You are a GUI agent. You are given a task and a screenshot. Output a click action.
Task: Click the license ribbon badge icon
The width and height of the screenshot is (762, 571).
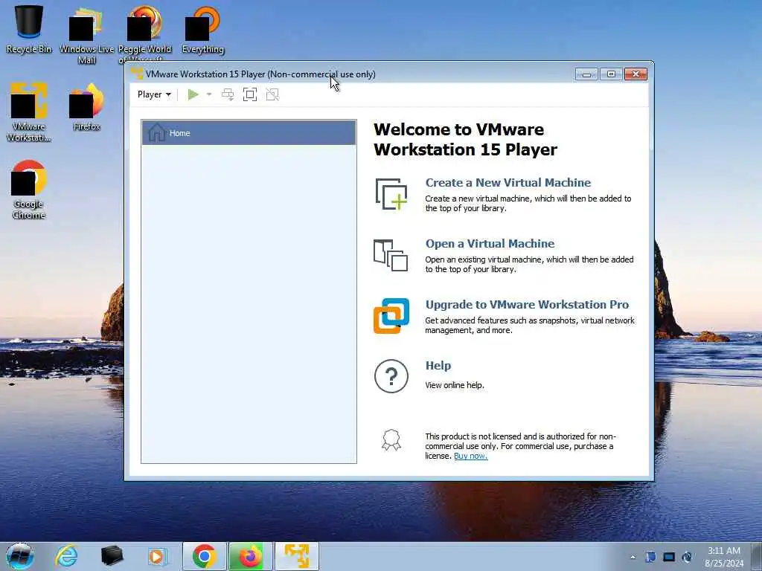[x=391, y=440]
